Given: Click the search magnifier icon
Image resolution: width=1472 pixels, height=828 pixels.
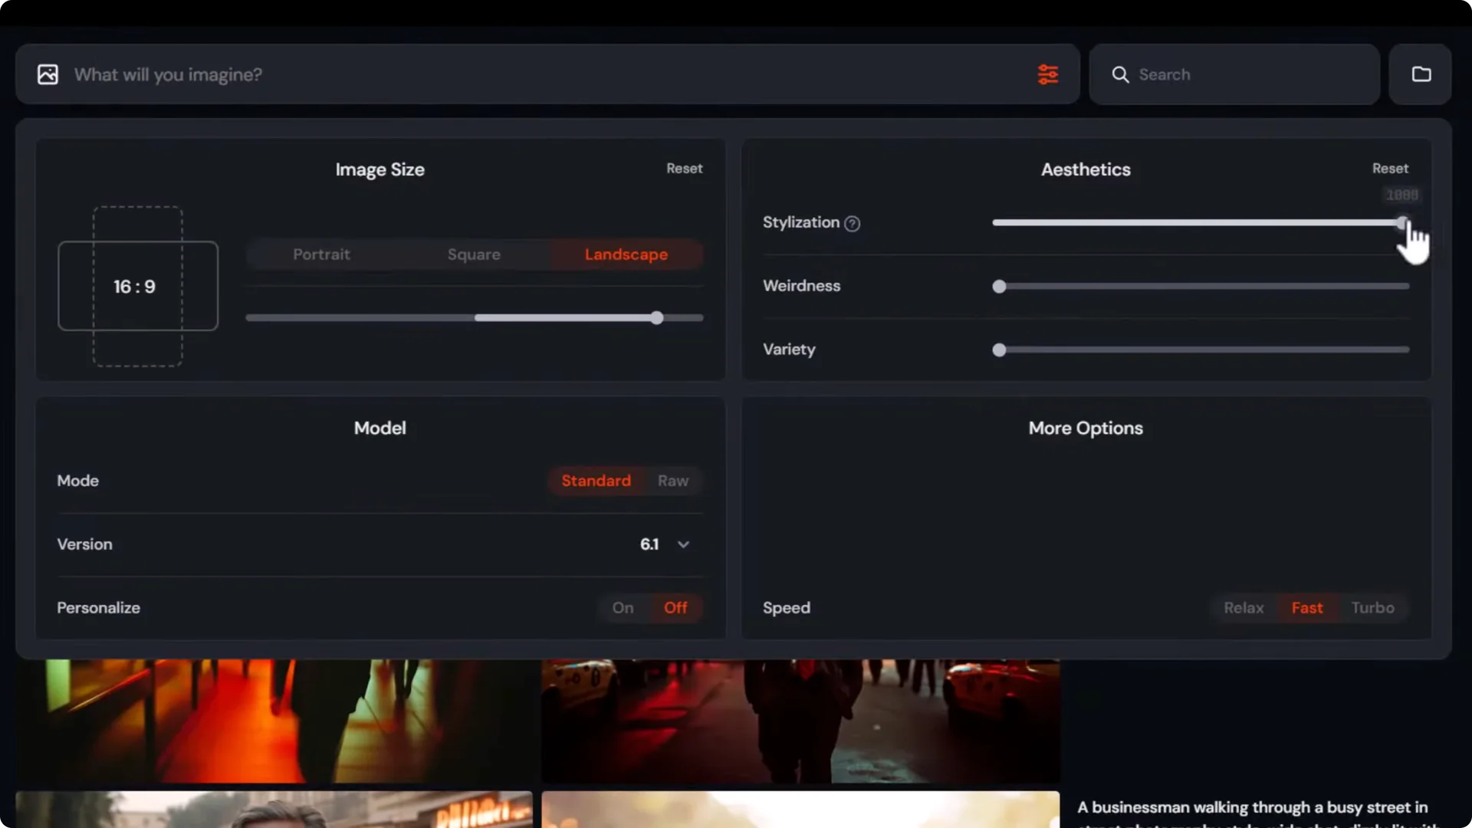Looking at the screenshot, I should click(1120, 74).
